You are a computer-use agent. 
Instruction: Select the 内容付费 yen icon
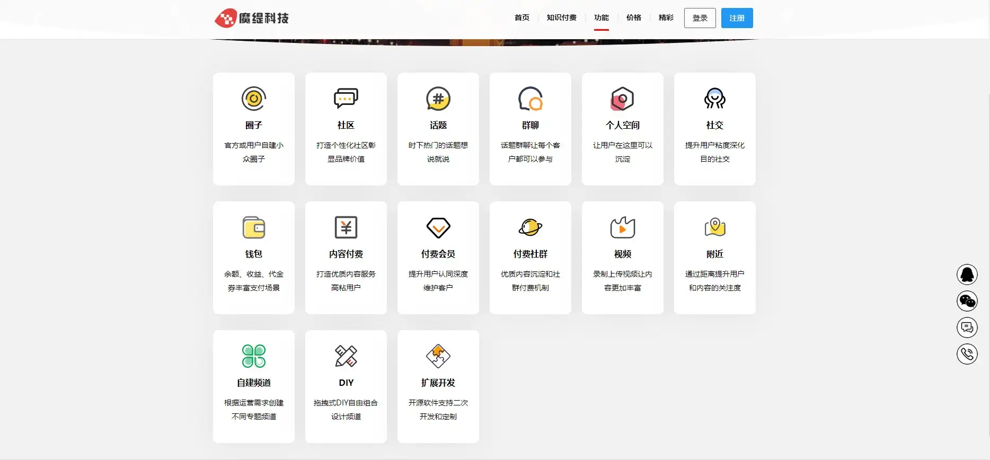[346, 228]
